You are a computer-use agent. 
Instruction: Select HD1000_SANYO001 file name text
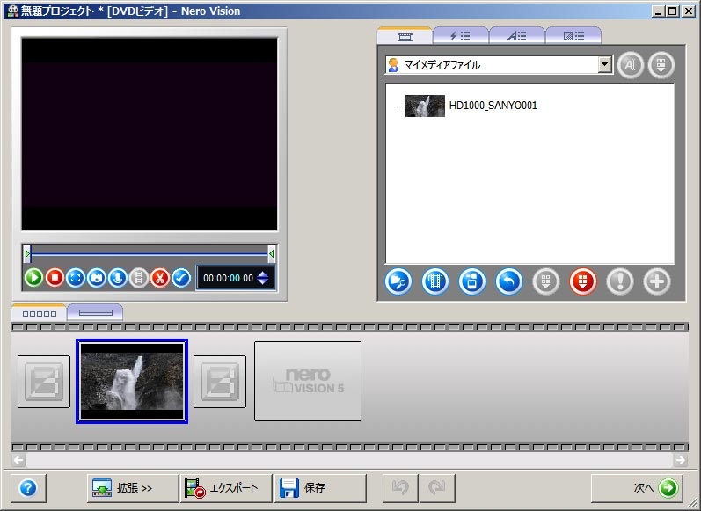[x=493, y=106]
